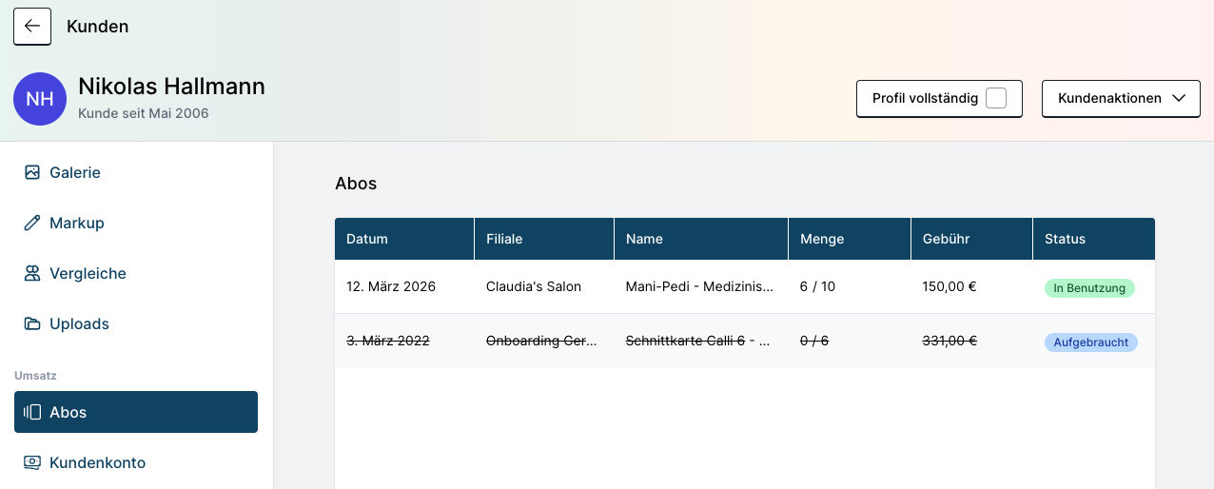The width and height of the screenshot is (1214, 489).
Task: Click the Kunden breadcrumb title
Action: point(97,27)
